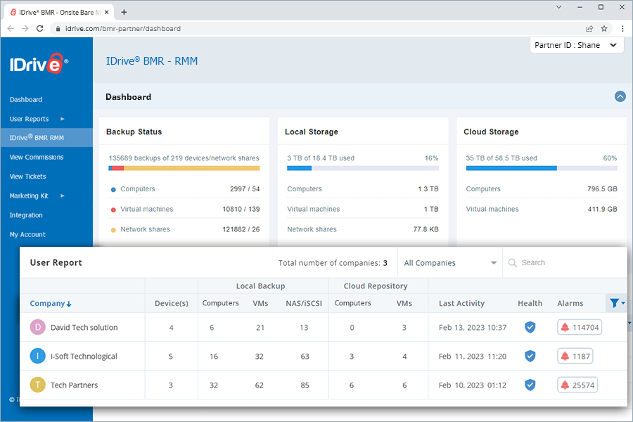Viewport: 633px width, 422px height.
Task: Click the red Virtual machines legend dot
Action: [113, 210]
